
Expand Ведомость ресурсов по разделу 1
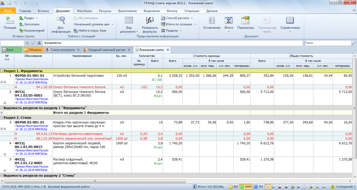point(2,108)
